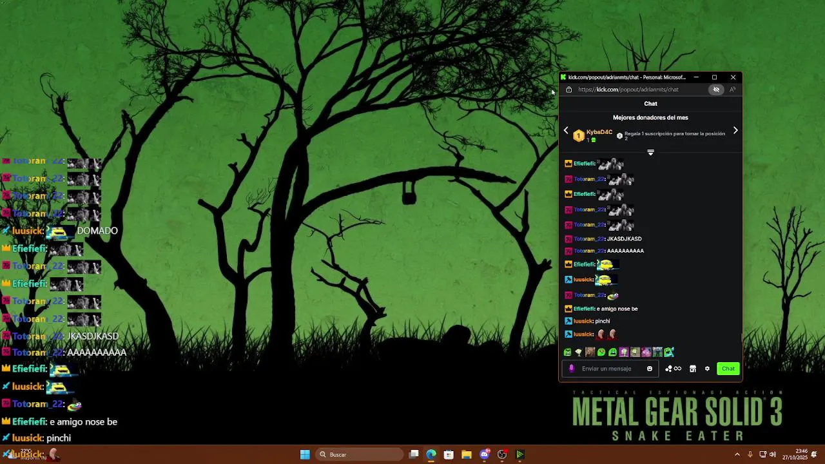Open the emoji picker smiley icon
Image resolution: width=825 pixels, height=464 pixels.
(x=650, y=369)
